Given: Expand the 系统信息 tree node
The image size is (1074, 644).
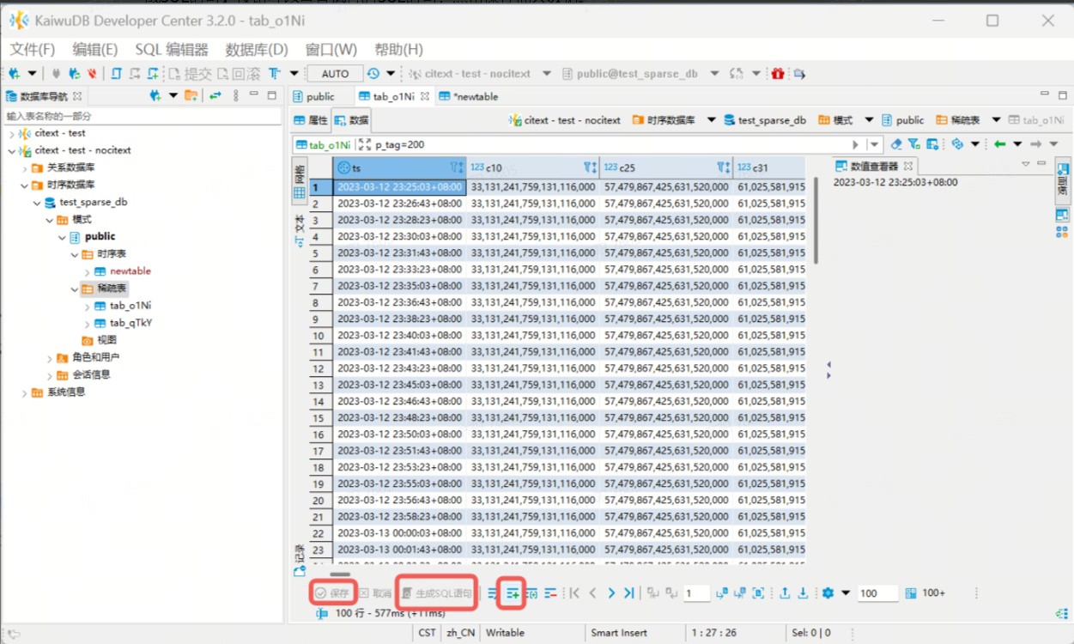Looking at the screenshot, I should point(25,392).
